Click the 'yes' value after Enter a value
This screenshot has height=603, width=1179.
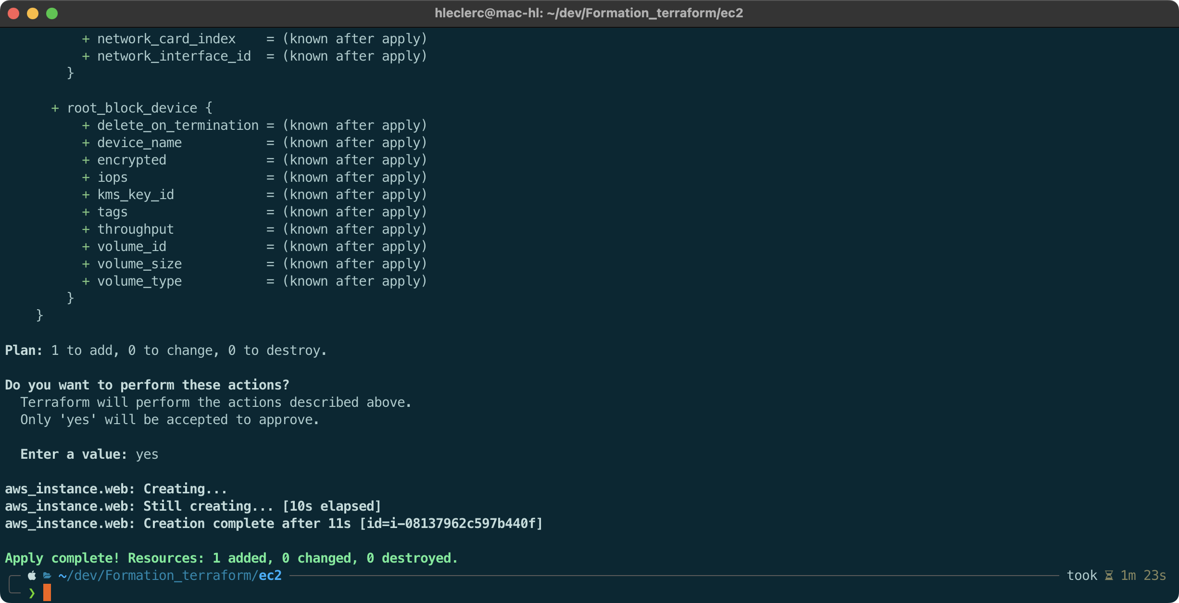click(147, 454)
